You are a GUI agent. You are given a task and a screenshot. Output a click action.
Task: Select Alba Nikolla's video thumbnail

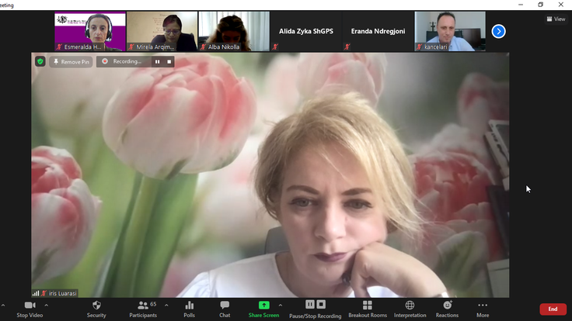point(234,31)
